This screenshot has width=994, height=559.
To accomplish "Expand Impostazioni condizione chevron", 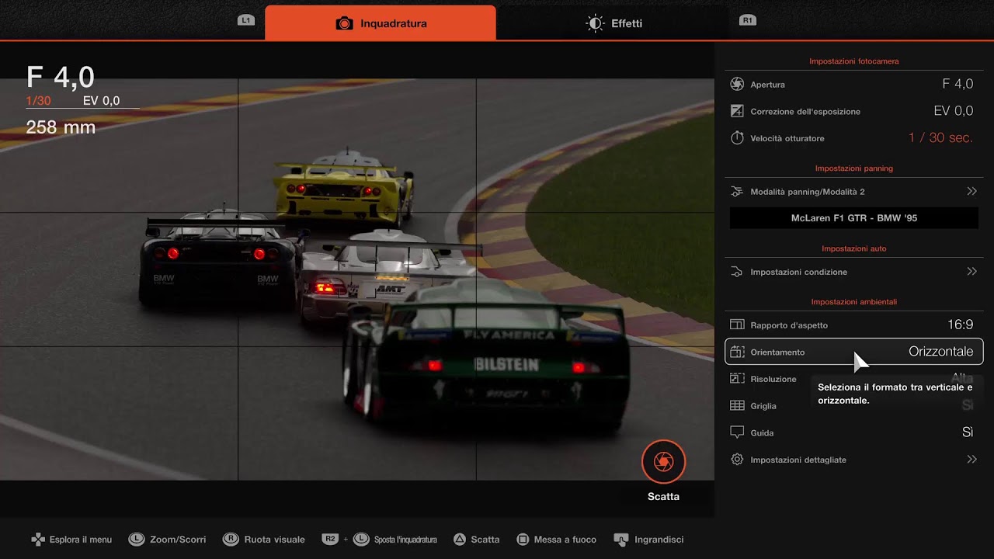I will pos(971,272).
